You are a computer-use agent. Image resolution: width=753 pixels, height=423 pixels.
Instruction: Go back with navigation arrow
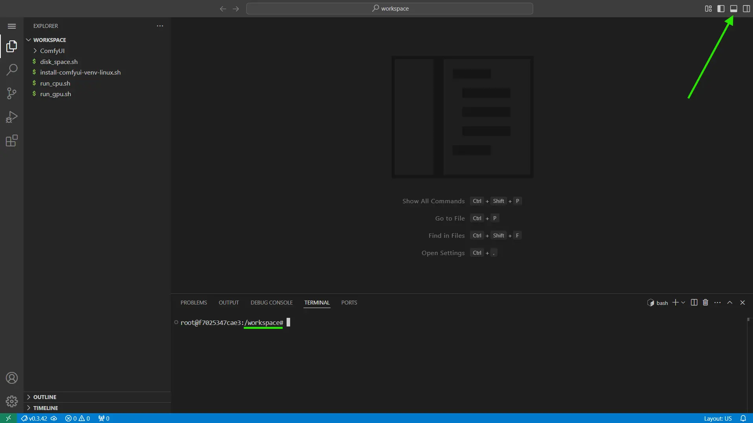(x=223, y=9)
